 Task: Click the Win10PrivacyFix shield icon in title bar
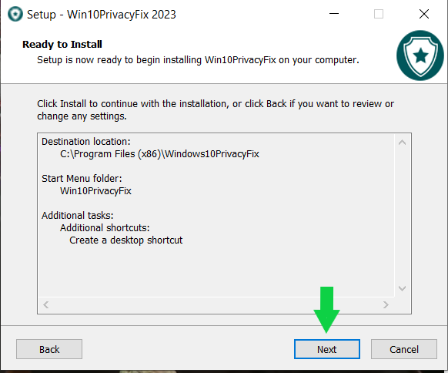coord(15,14)
